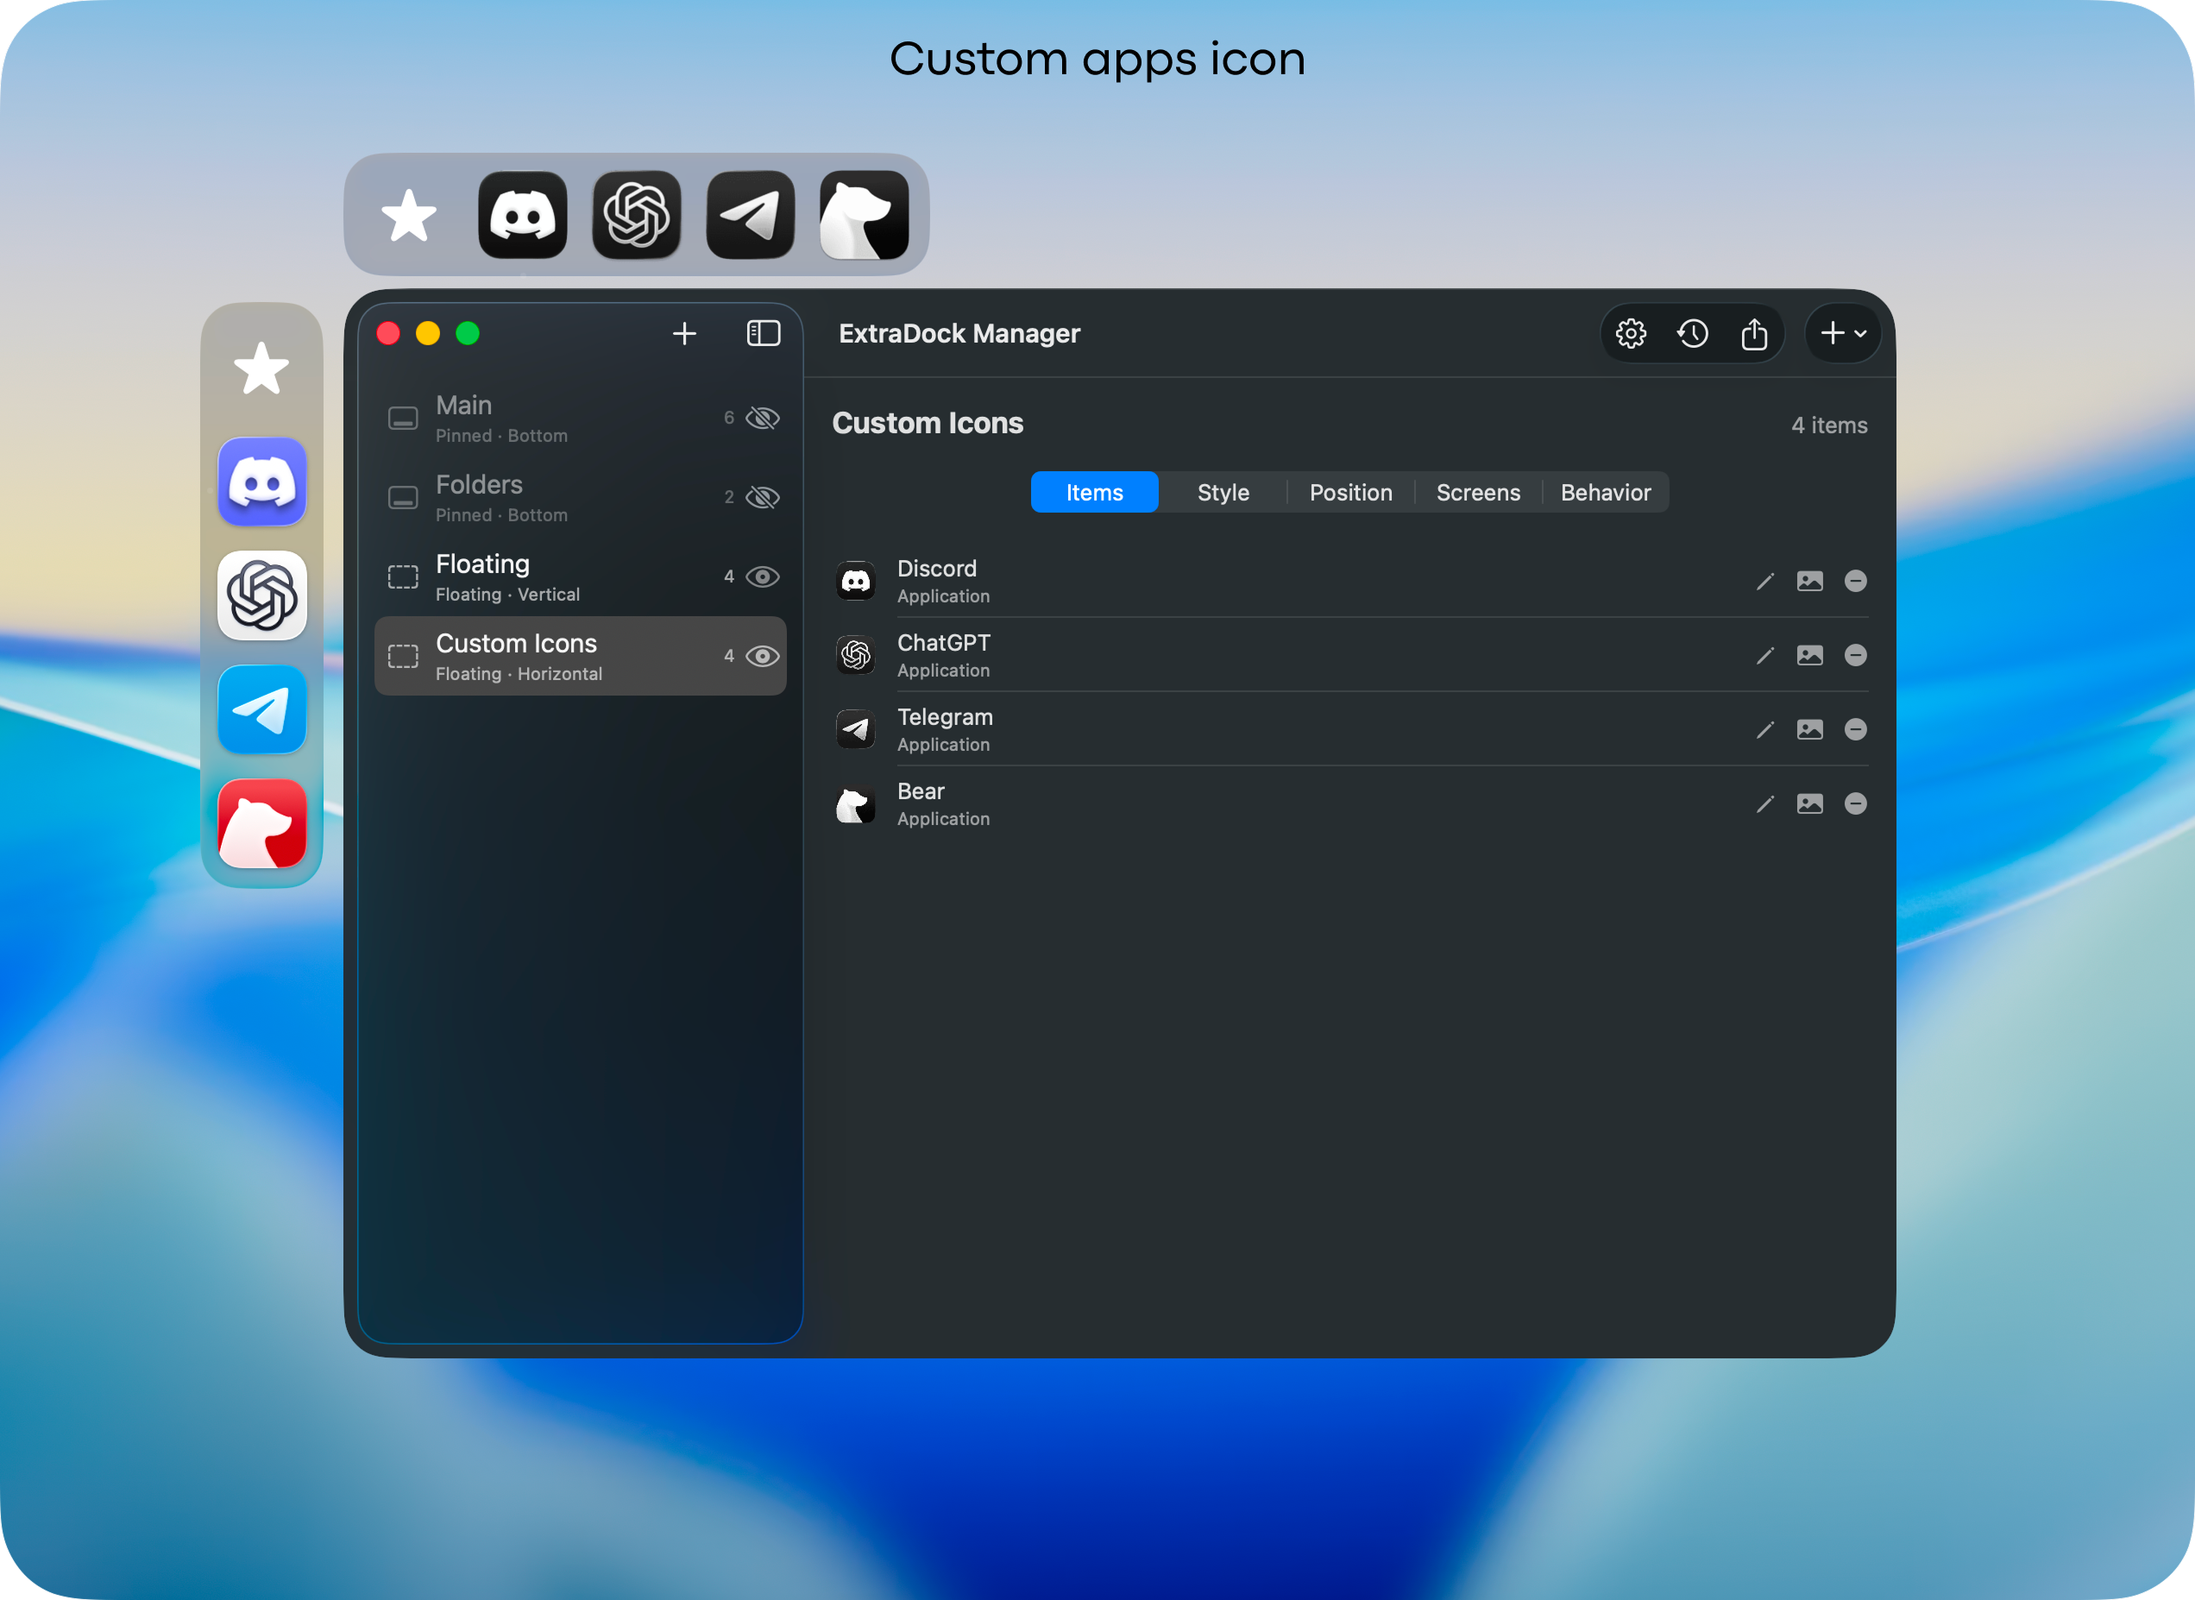The image size is (2195, 1600).
Task: Click the Bear thumbnail in items list
Action: pyautogui.click(x=855, y=803)
